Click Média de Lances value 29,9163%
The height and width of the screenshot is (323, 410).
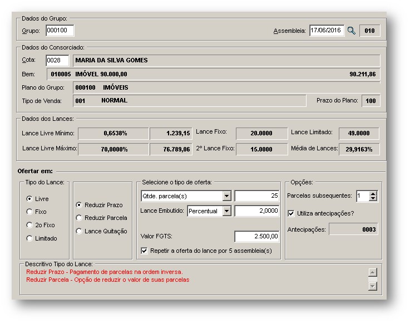tap(359, 149)
